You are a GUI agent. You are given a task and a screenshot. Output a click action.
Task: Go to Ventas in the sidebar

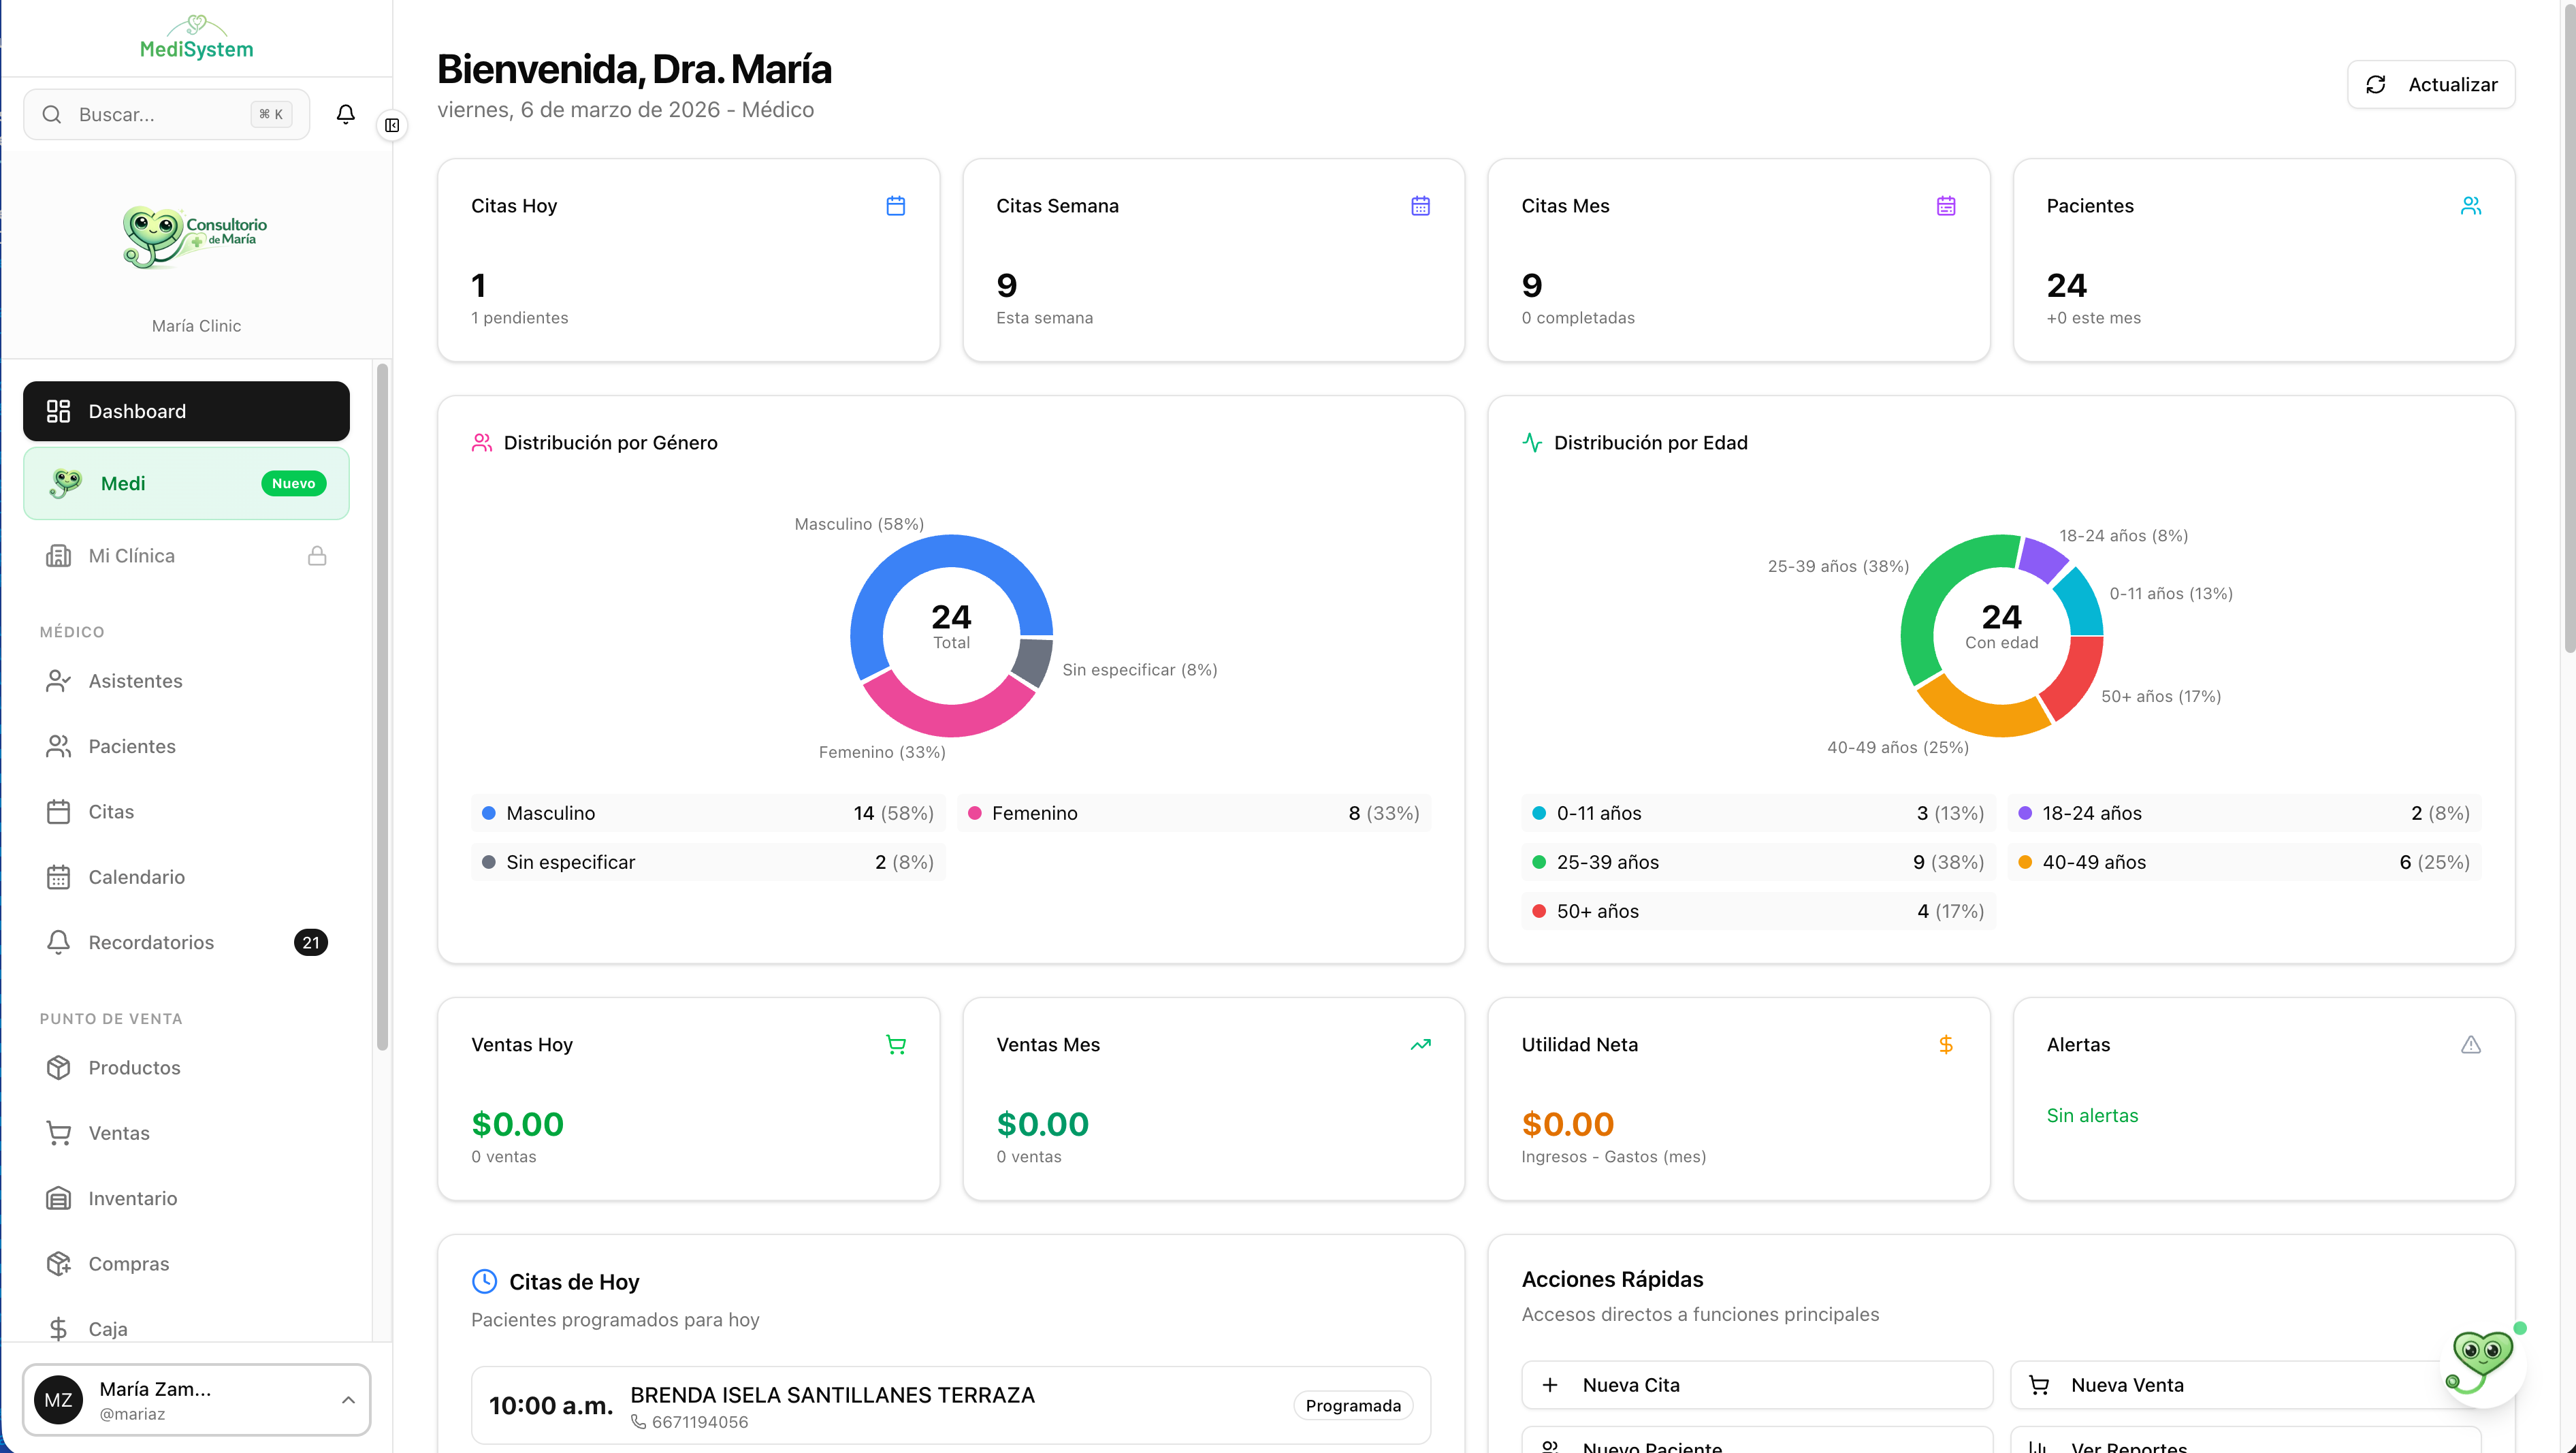pos(186,1133)
